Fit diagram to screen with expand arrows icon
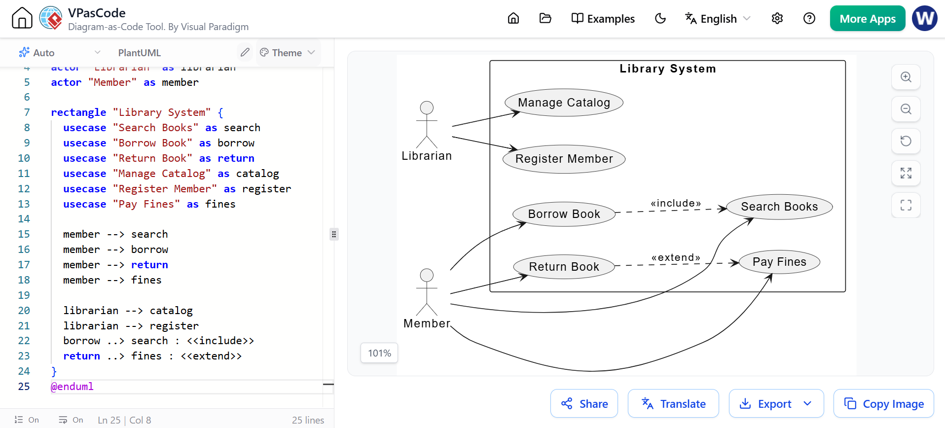945x428 pixels. click(x=906, y=173)
